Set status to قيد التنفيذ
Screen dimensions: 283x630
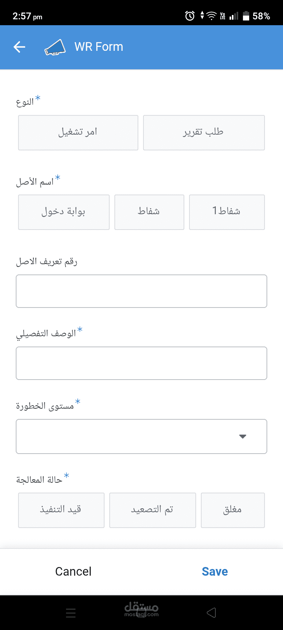pos(61,510)
